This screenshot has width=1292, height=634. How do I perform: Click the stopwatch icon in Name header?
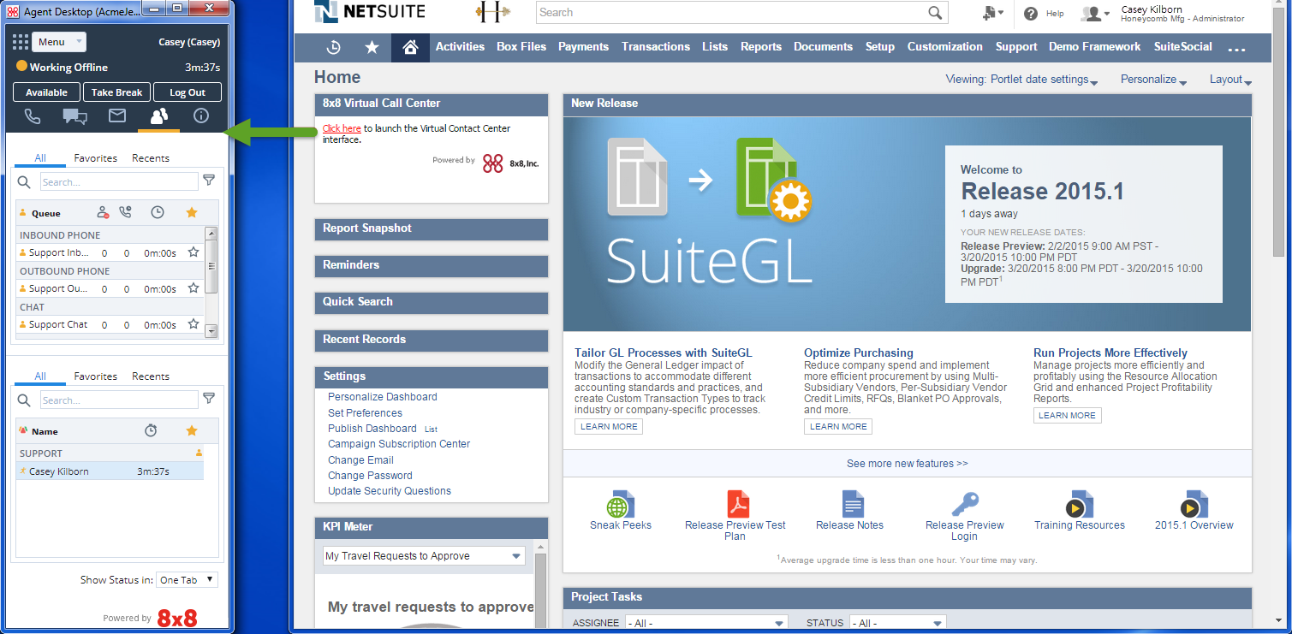point(151,430)
